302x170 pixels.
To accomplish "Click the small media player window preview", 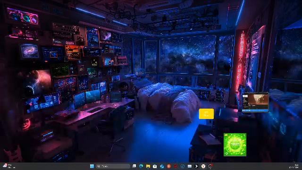I will tap(255, 102).
